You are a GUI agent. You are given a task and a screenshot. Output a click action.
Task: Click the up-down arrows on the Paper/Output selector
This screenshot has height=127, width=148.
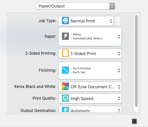coord(112,6)
